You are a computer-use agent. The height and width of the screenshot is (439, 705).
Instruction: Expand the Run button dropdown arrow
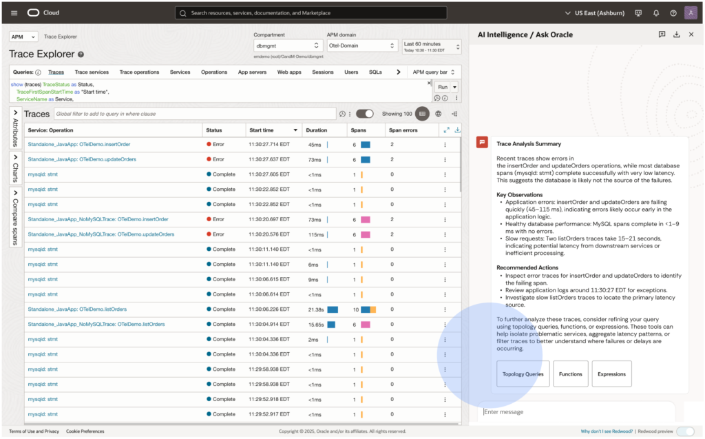pos(455,87)
